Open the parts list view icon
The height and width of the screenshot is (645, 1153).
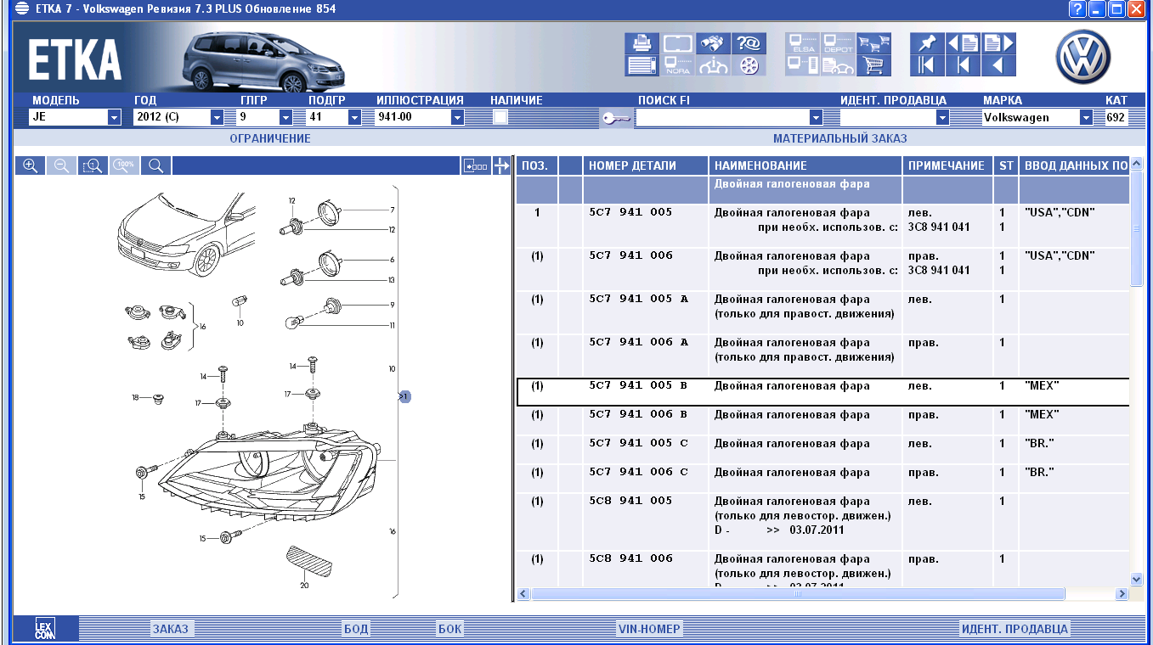(x=642, y=65)
